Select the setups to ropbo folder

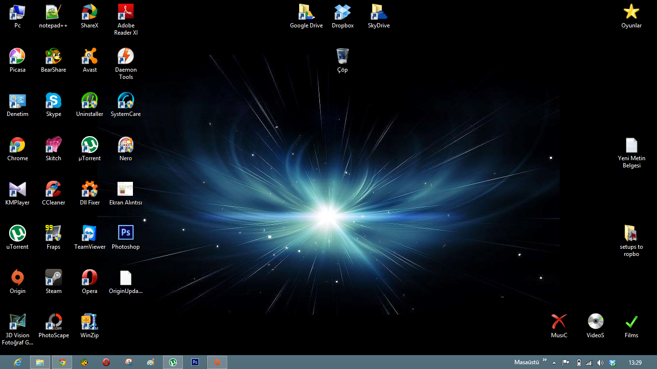[631, 241]
